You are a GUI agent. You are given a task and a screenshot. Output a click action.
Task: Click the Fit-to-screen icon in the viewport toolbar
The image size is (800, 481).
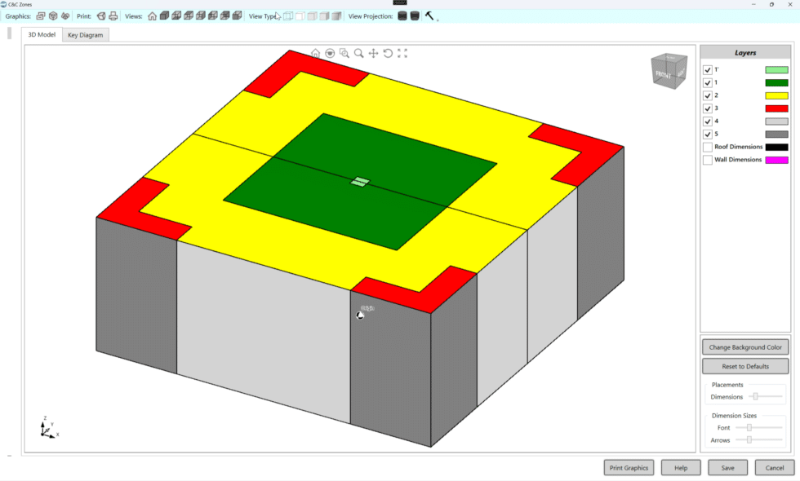click(x=402, y=53)
